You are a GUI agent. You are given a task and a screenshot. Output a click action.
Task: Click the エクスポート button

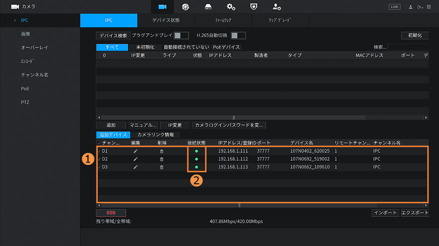(x=414, y=213)
